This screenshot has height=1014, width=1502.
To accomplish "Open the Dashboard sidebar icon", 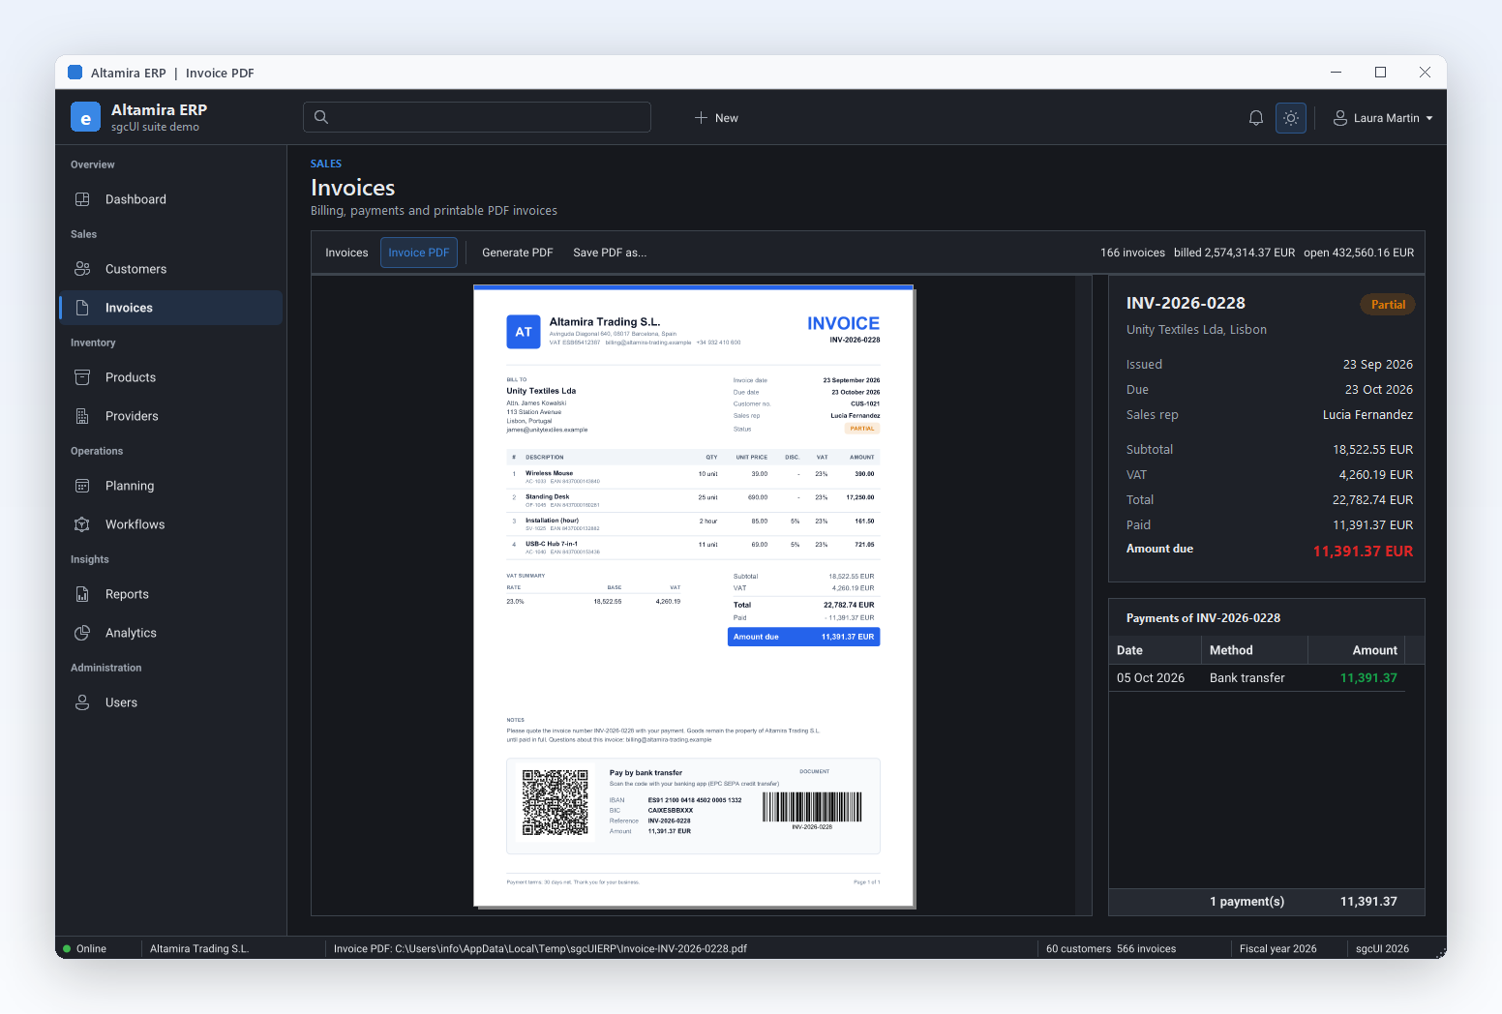I will [x=82, y=199].
